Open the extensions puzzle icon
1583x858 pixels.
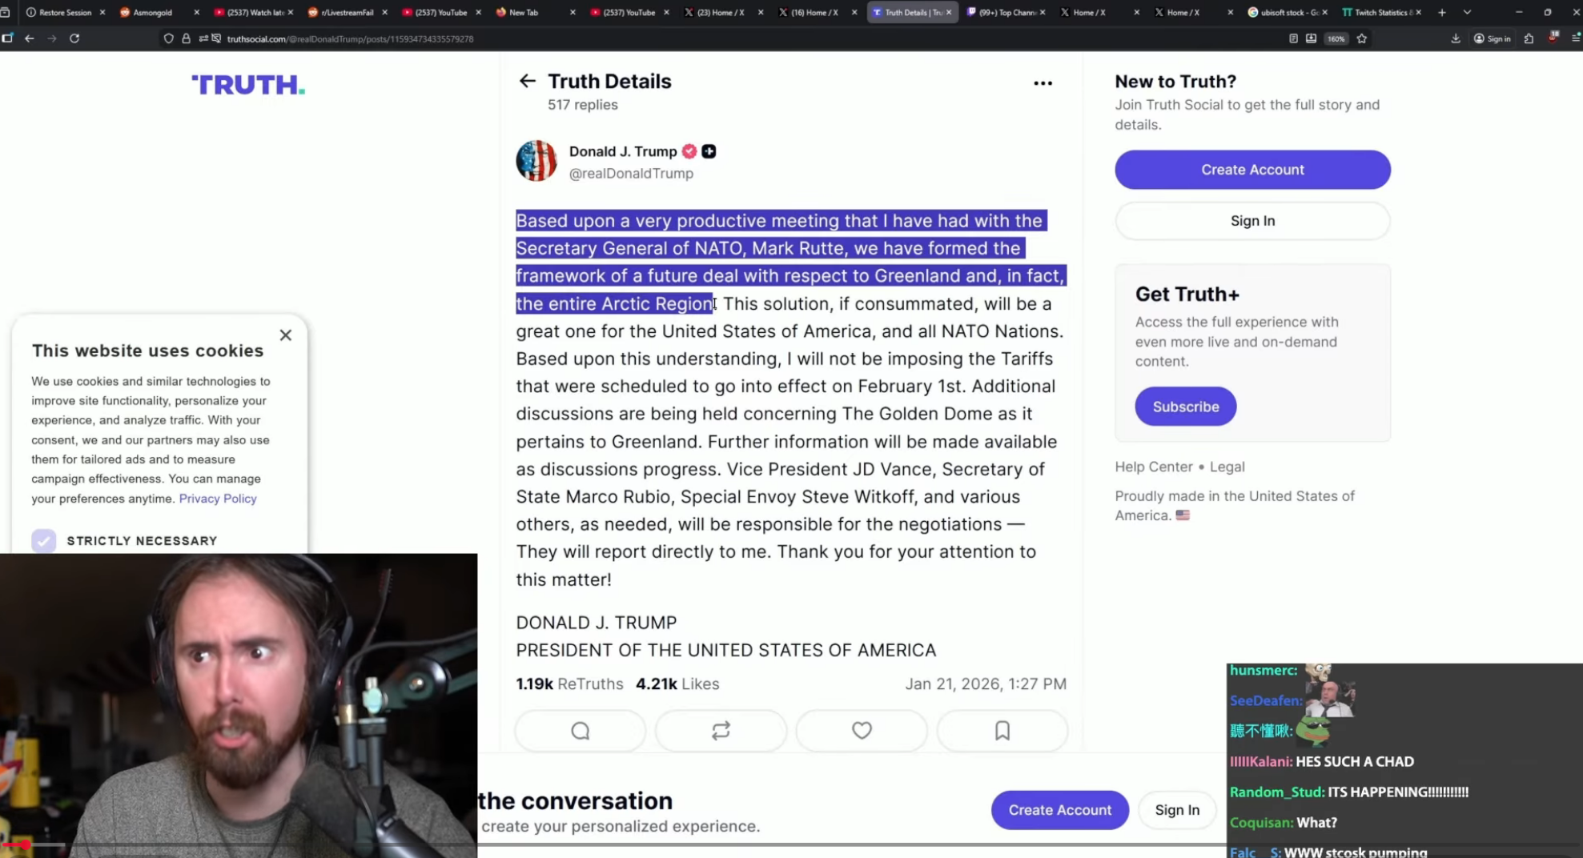coord(1529,38)
